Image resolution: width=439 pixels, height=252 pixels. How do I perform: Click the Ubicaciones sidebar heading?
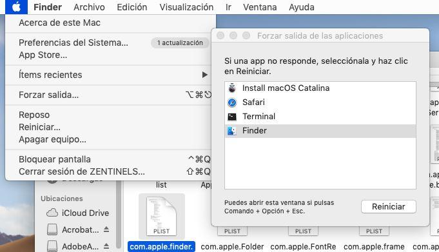point(62,199)
